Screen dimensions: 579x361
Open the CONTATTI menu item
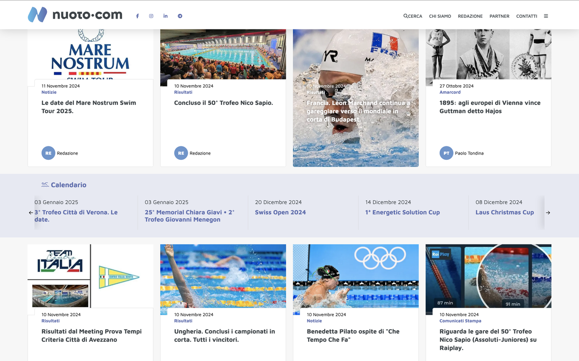point(526,16)
